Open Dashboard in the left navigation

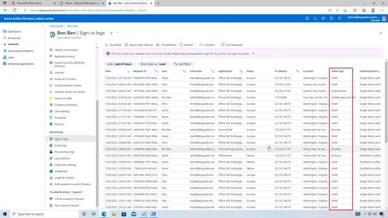pos(14,31)
